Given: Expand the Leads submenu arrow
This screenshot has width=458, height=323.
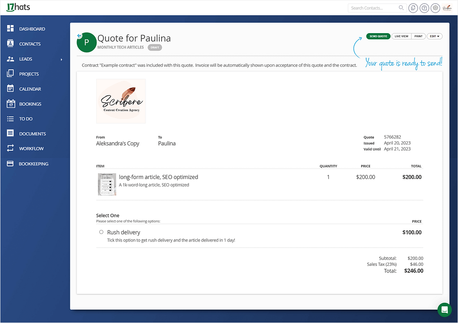Looking at the screenshot, I should 61,59.
